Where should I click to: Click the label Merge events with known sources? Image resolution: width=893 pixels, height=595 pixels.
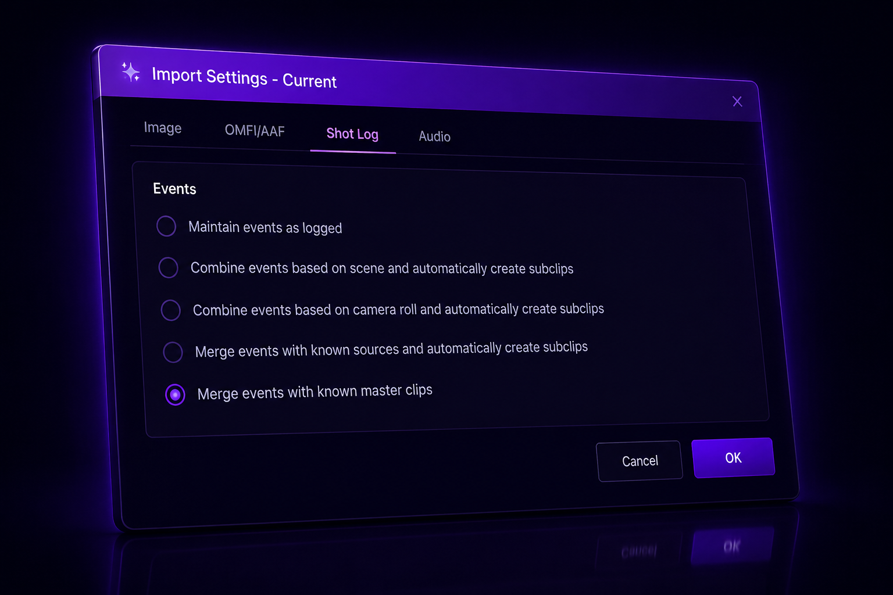(x=391, y=349)
